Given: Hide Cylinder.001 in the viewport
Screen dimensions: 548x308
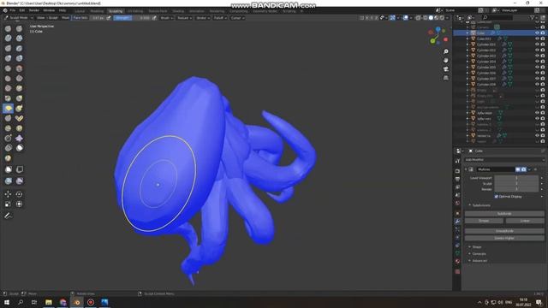Looking at the screenshot, I should pos(537,44).
